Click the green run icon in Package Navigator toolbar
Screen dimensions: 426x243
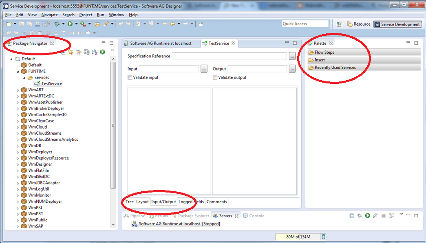pyautogui.click(x=102, y=52)
